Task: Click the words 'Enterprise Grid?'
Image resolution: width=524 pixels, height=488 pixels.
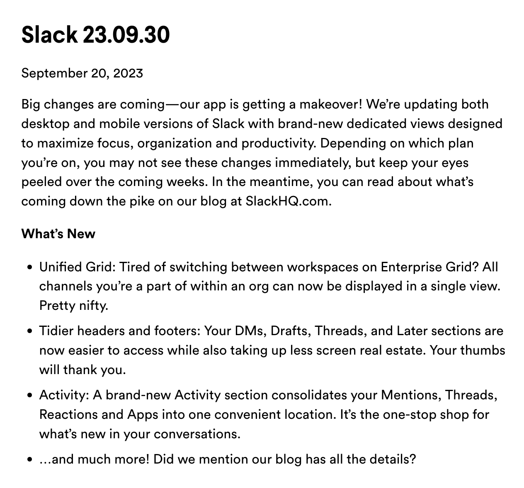Action: [429, 267]
